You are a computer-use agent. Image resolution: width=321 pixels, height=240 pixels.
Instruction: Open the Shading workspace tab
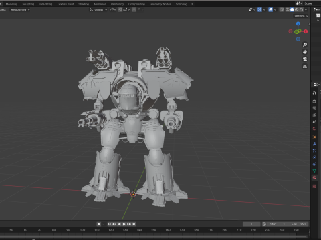[84, 4]
